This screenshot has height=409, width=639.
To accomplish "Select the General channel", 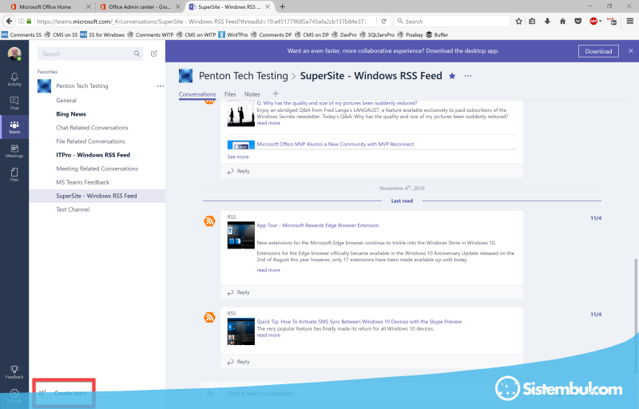I will coord(66,100).
